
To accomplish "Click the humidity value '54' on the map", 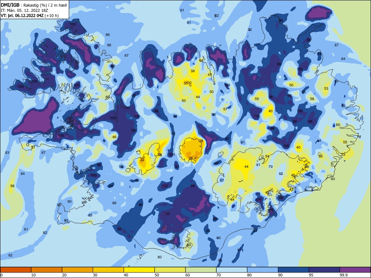I will tap(267, 156).
